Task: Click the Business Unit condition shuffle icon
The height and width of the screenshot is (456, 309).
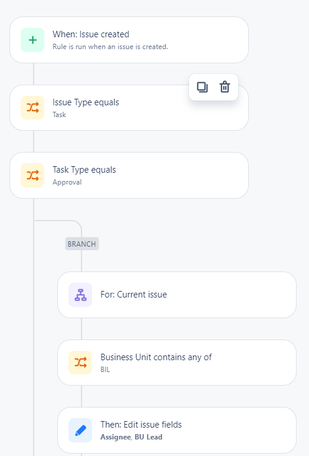Action: click(80, 363)
